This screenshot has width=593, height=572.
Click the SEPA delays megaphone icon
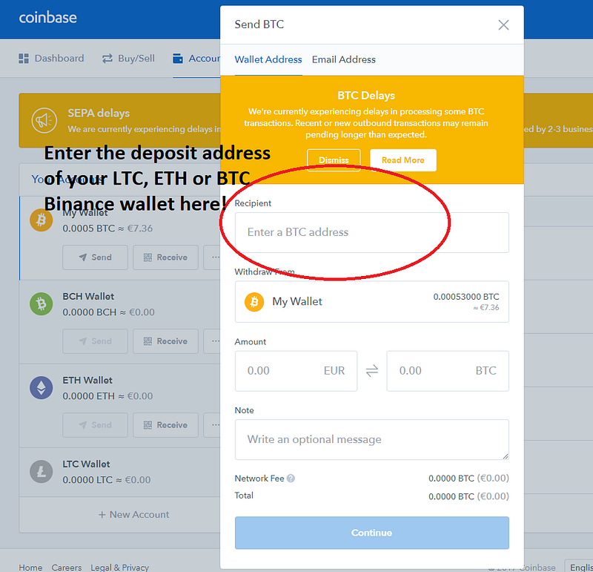click(x=44, y=120)
